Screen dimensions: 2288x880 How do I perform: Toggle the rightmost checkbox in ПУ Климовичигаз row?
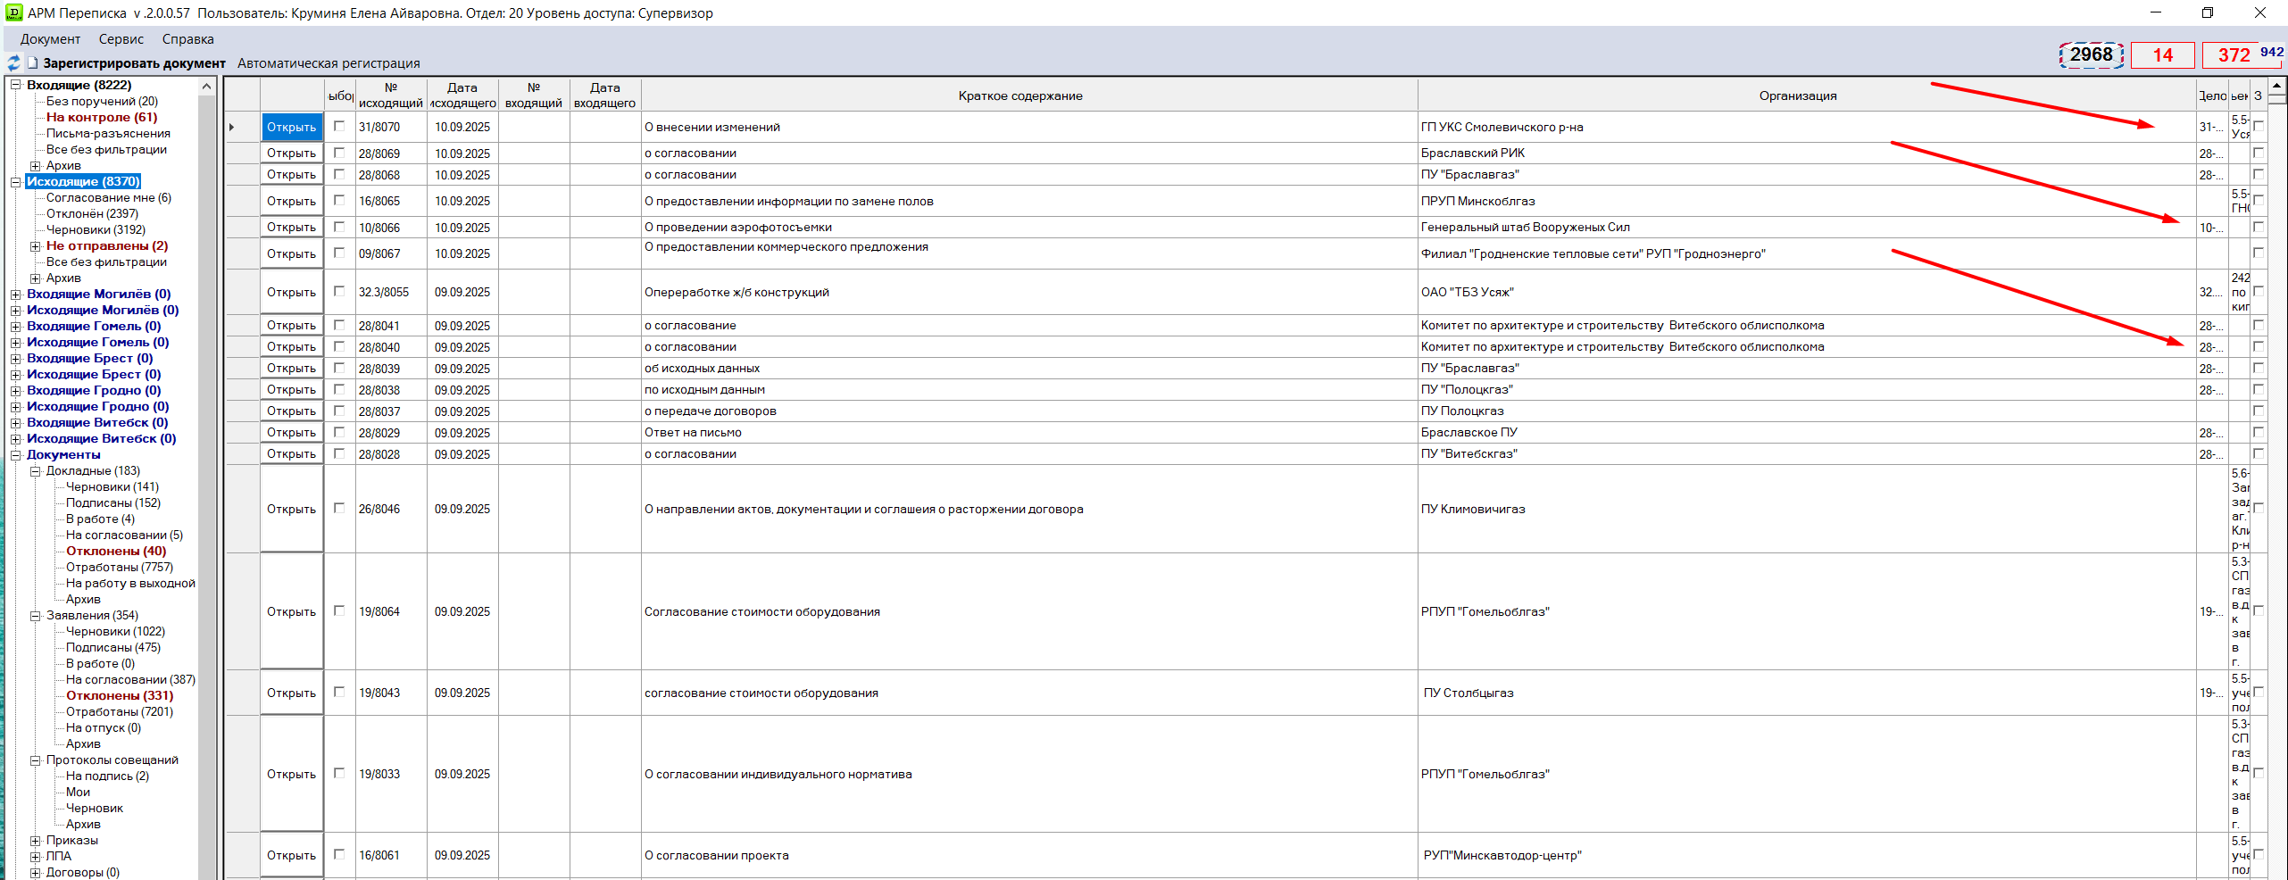coord(2259,508)
